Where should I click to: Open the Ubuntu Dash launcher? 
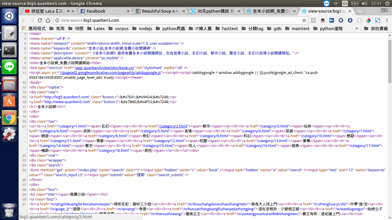[9, 16]
